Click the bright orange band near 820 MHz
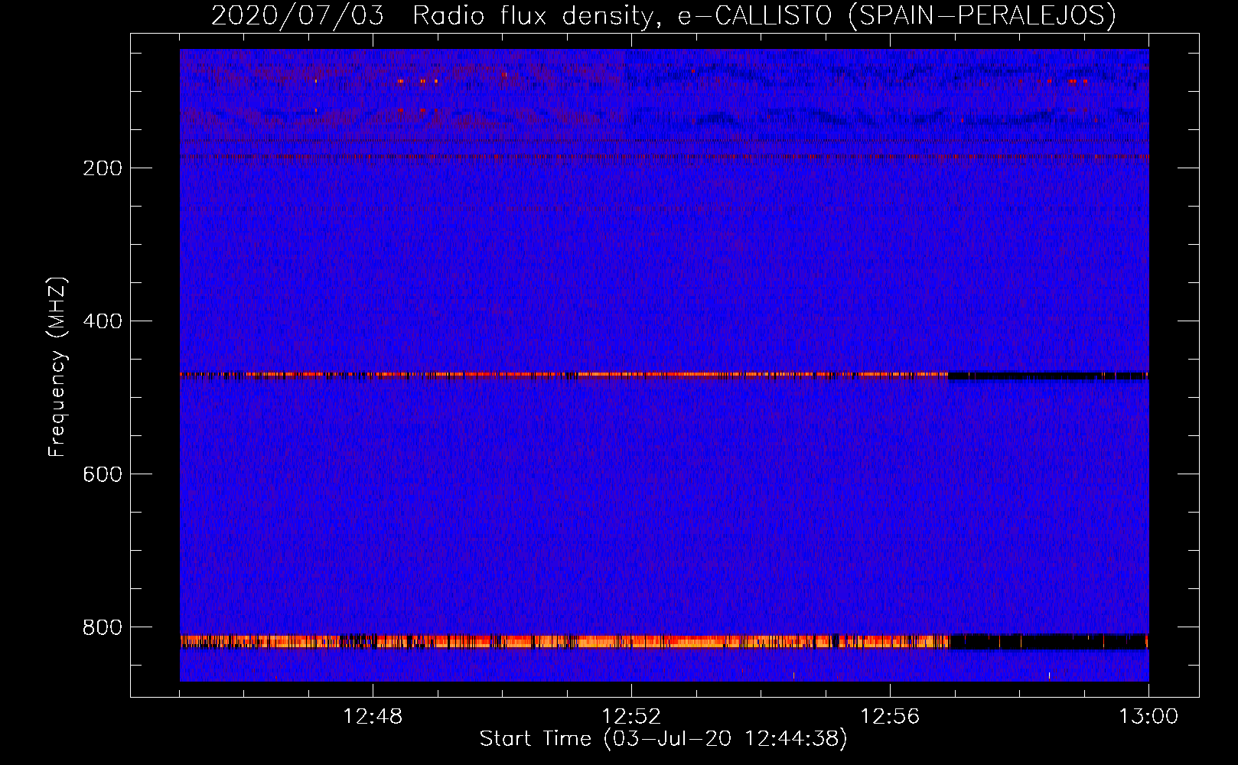Image resolution: width=1238 pixels, height=765 pixels. click(x=564, y=641)
